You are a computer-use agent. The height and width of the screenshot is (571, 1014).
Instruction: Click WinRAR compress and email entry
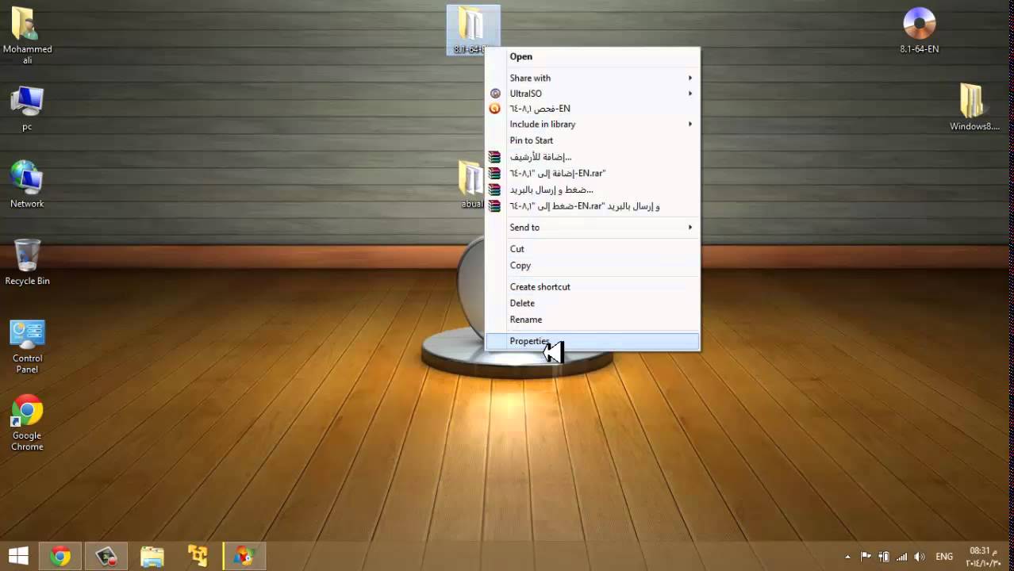pyautogui.click(x=593, y=190)
